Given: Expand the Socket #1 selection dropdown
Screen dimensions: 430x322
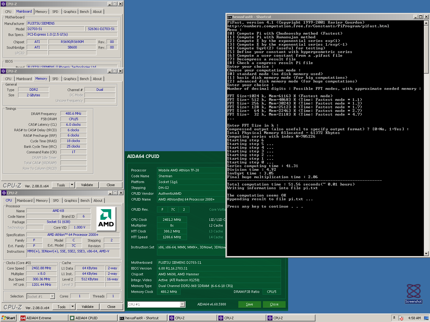Looking at the screenshot, I should coord(52,296).
